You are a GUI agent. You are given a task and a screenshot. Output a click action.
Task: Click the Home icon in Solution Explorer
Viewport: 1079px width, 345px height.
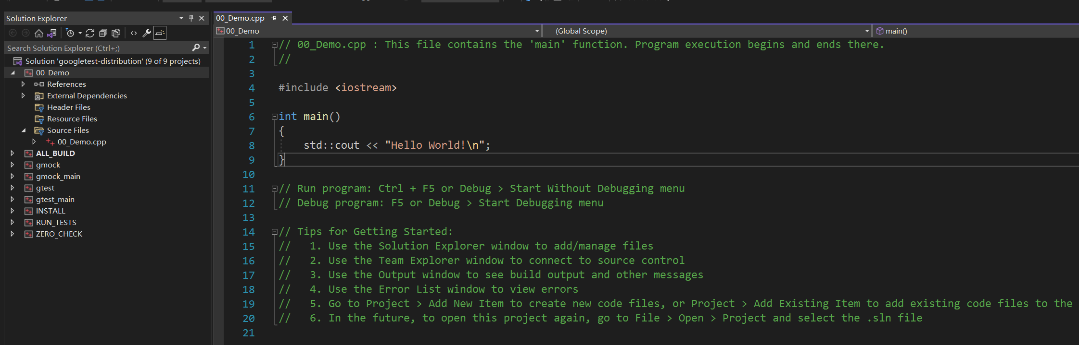point(39,33)
